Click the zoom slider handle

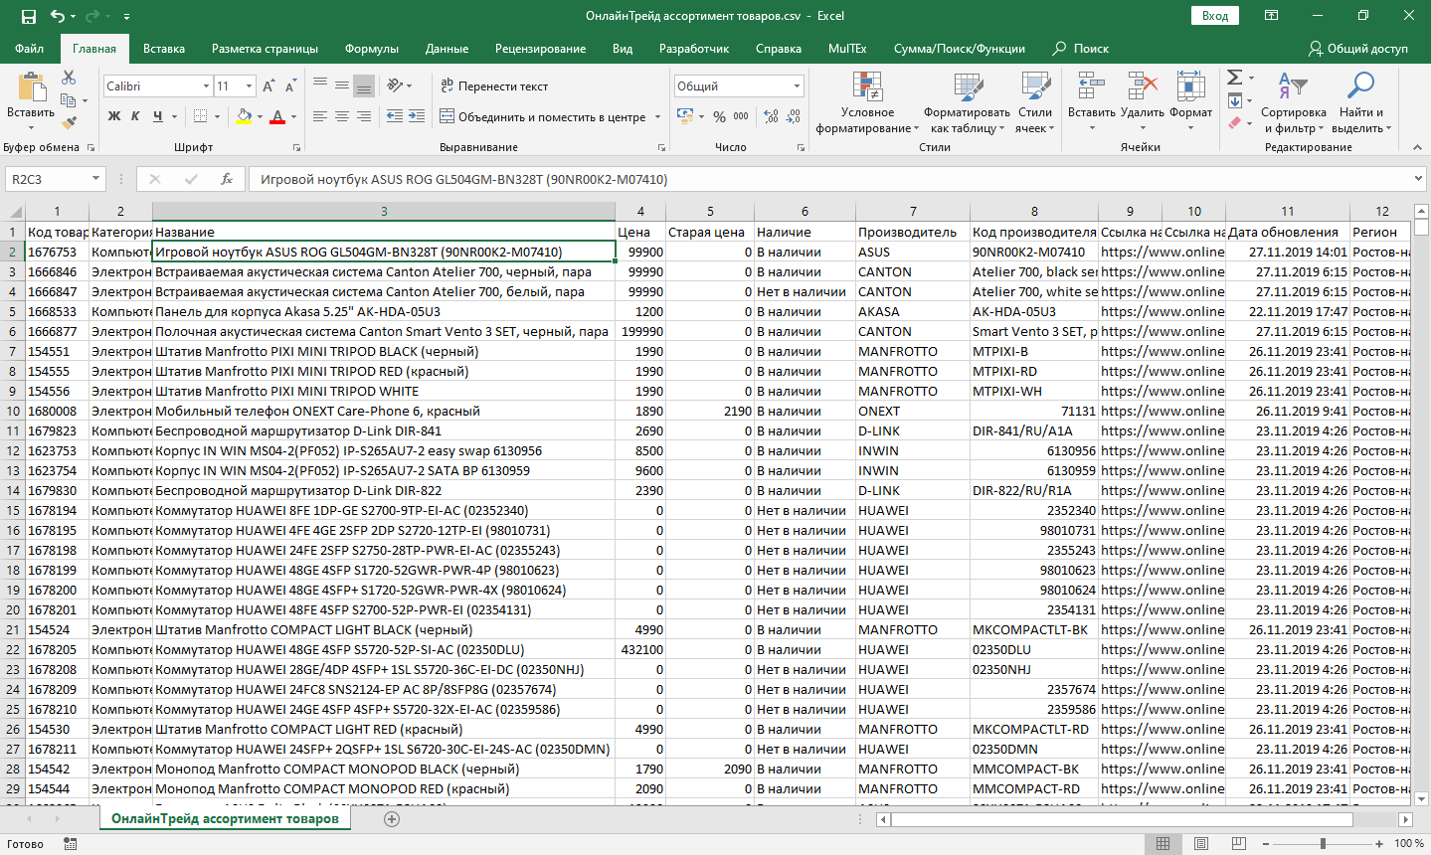(1323, 844)
